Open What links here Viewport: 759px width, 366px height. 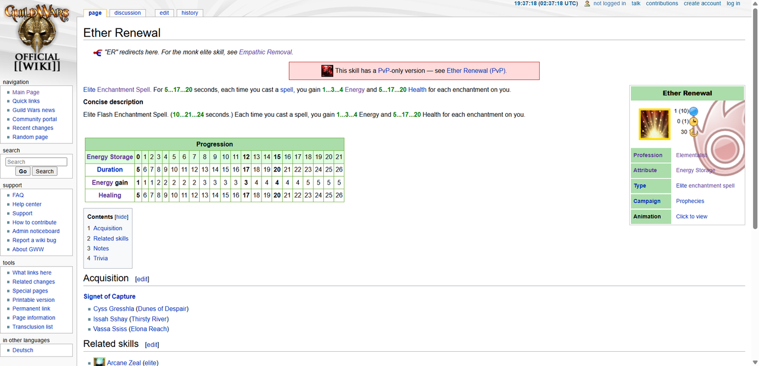(32, 273)
